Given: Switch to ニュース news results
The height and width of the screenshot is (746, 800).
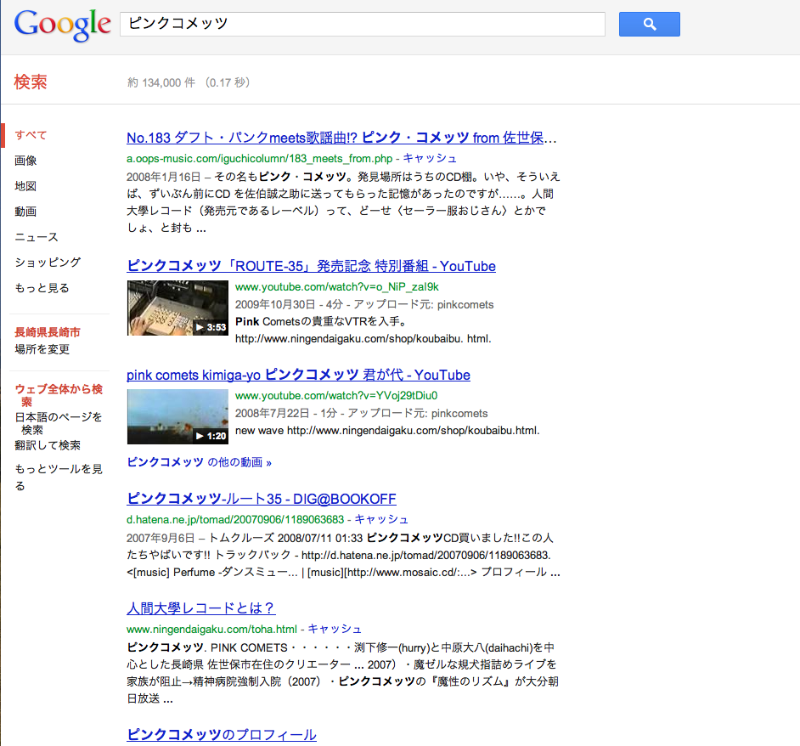Looking at the screenshot, I should (x=37, y=237).
